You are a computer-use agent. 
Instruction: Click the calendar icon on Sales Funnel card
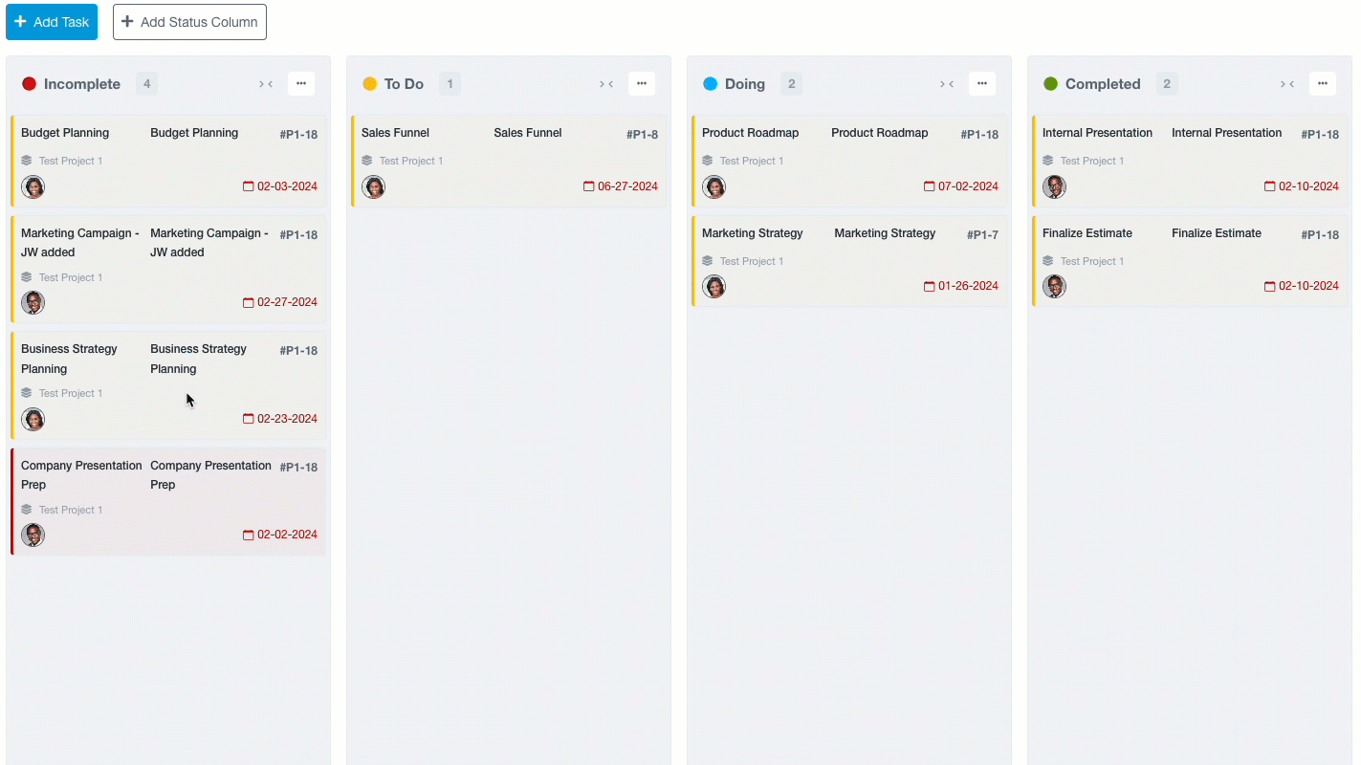coord(589,186)
